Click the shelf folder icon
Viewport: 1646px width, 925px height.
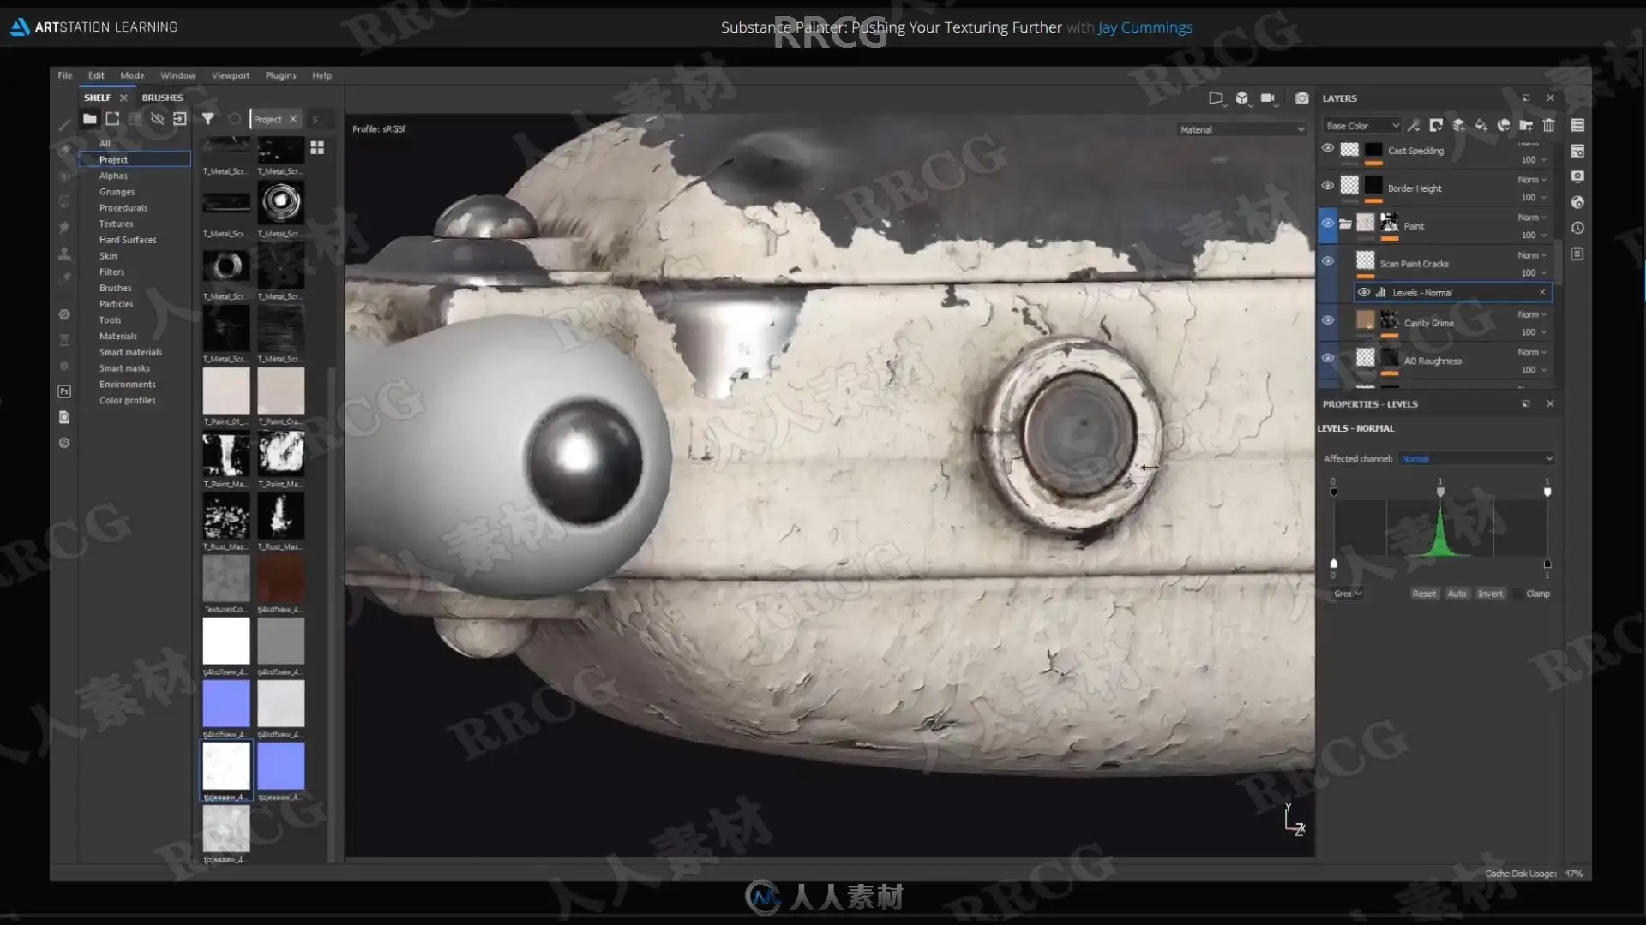tap(89, 119)
